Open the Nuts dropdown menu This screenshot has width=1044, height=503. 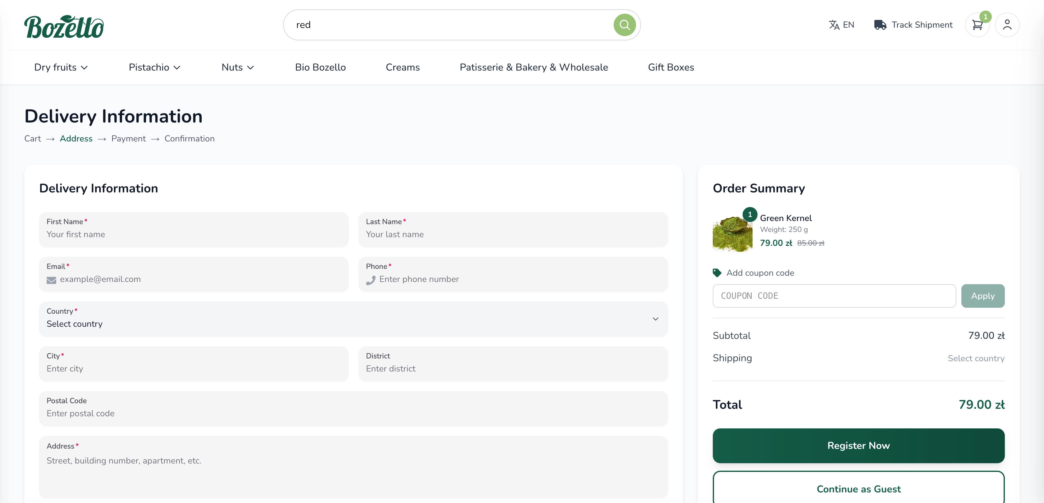click(x=237, y=67)
